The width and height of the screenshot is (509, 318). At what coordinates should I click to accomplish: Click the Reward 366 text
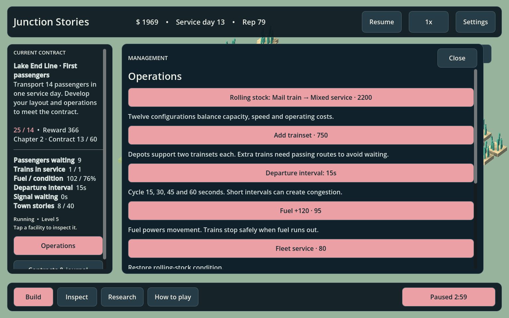coord(61,130)
